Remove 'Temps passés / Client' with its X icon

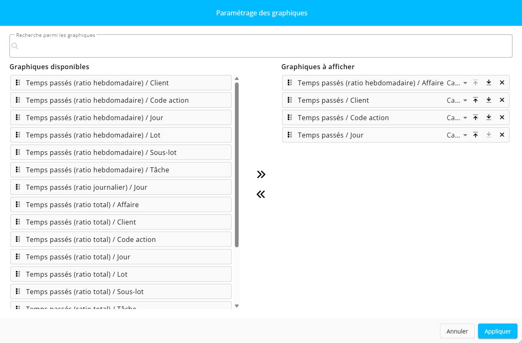pyautogui.click(x=502, y=100)
